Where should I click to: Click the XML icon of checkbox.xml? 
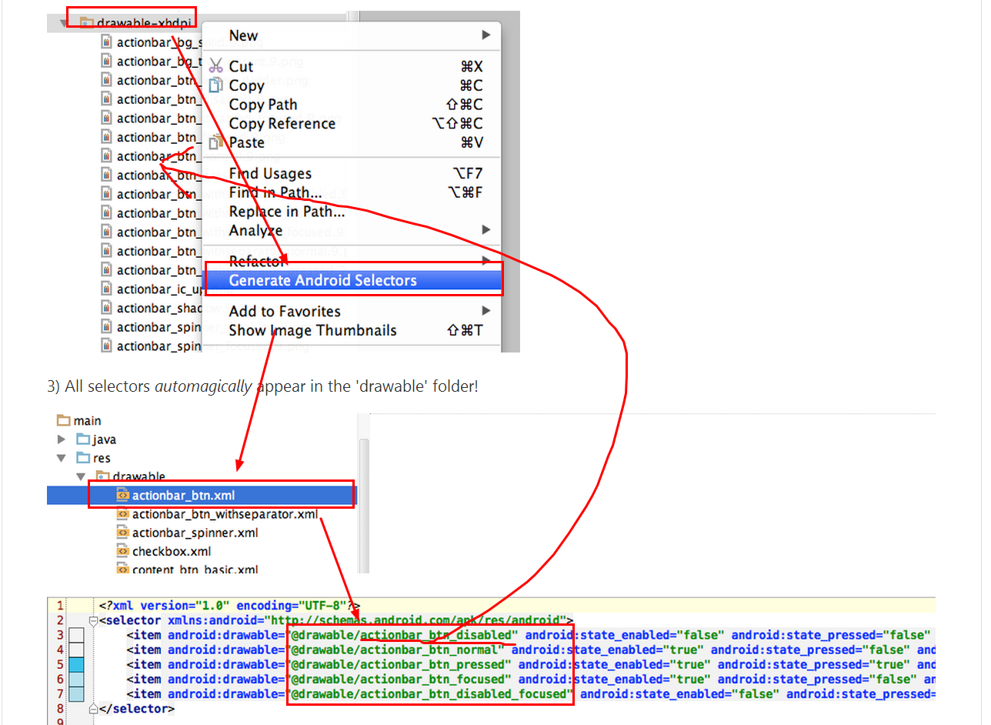point(122,551)
